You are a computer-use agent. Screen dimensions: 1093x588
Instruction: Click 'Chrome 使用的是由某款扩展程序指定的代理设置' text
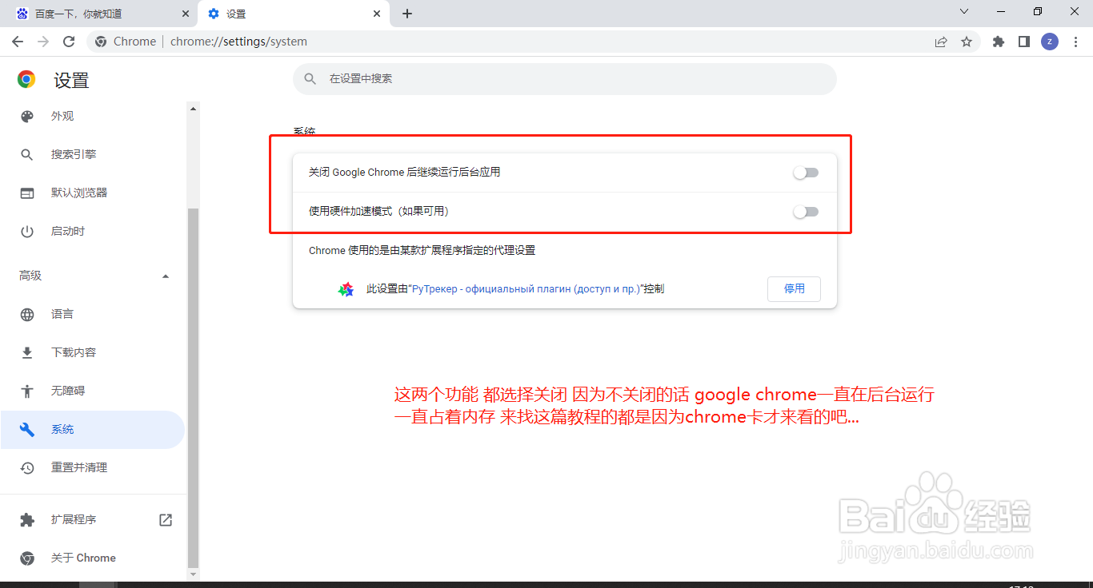422,251
